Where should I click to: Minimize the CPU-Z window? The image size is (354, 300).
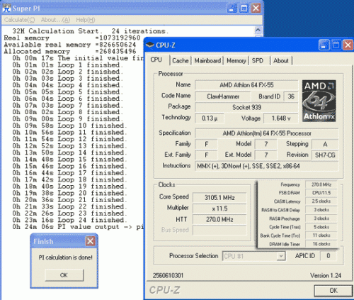click(x=324, y=45)
